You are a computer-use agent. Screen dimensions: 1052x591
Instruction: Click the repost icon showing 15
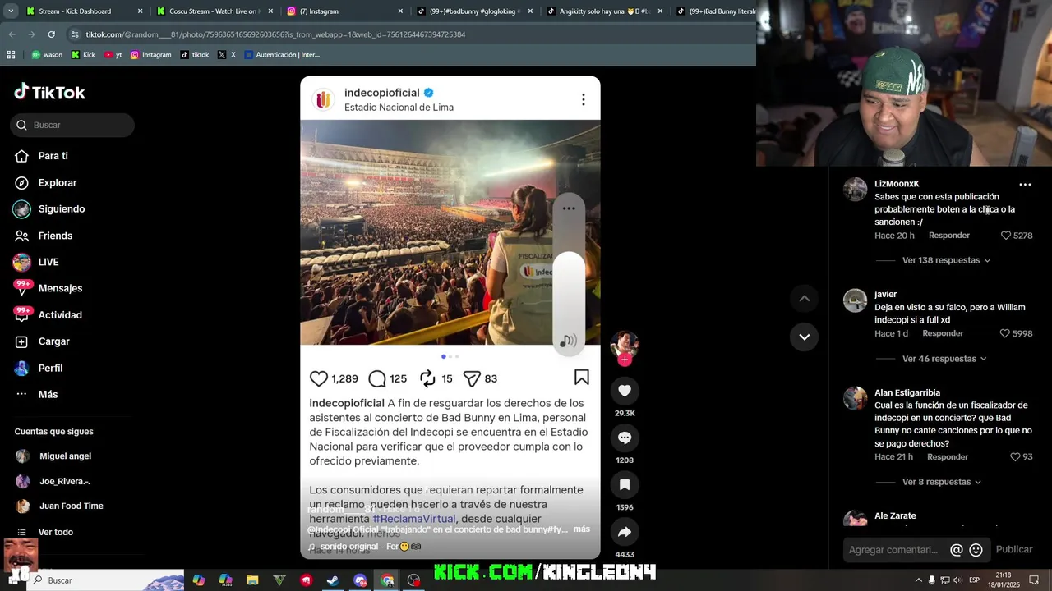tap(427, 378)
